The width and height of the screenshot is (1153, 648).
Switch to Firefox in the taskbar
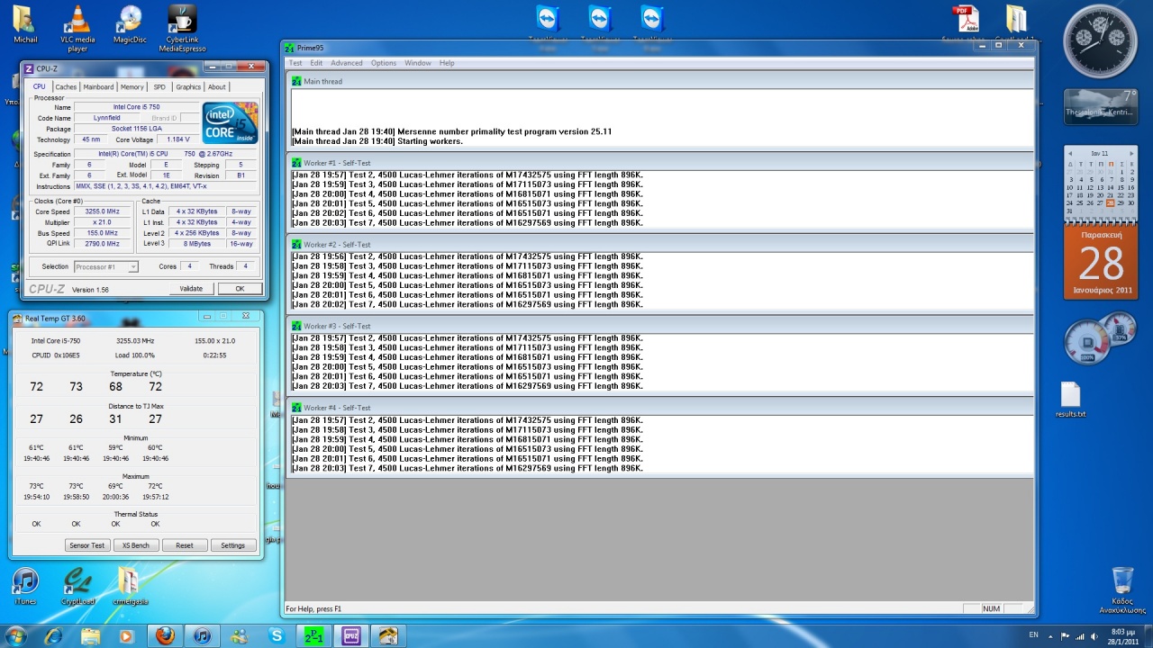click(165, 636)
